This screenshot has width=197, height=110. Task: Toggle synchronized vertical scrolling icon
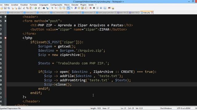click(x=60, y=8)
